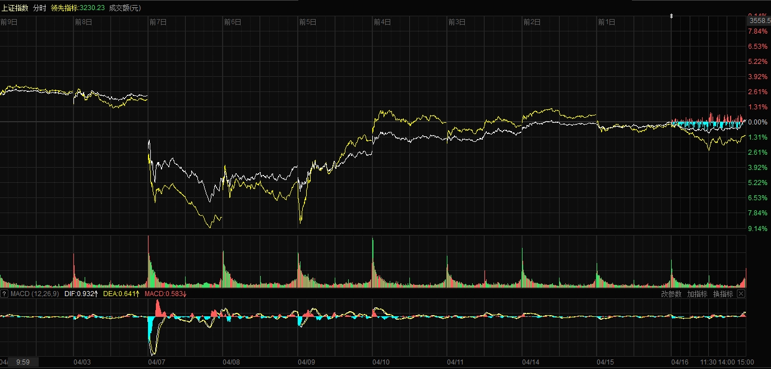The width and height of the screenshot is (771, 369).
Task: Close the MACD indicator panel
Action: 741,294
